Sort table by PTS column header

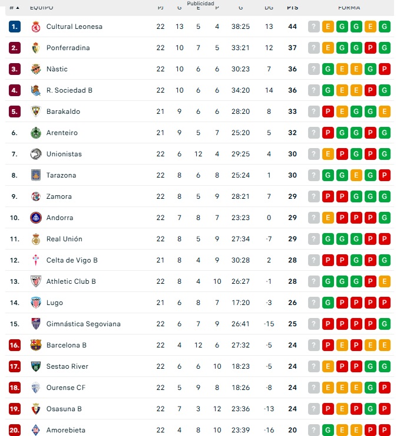(x=292, y=8)
